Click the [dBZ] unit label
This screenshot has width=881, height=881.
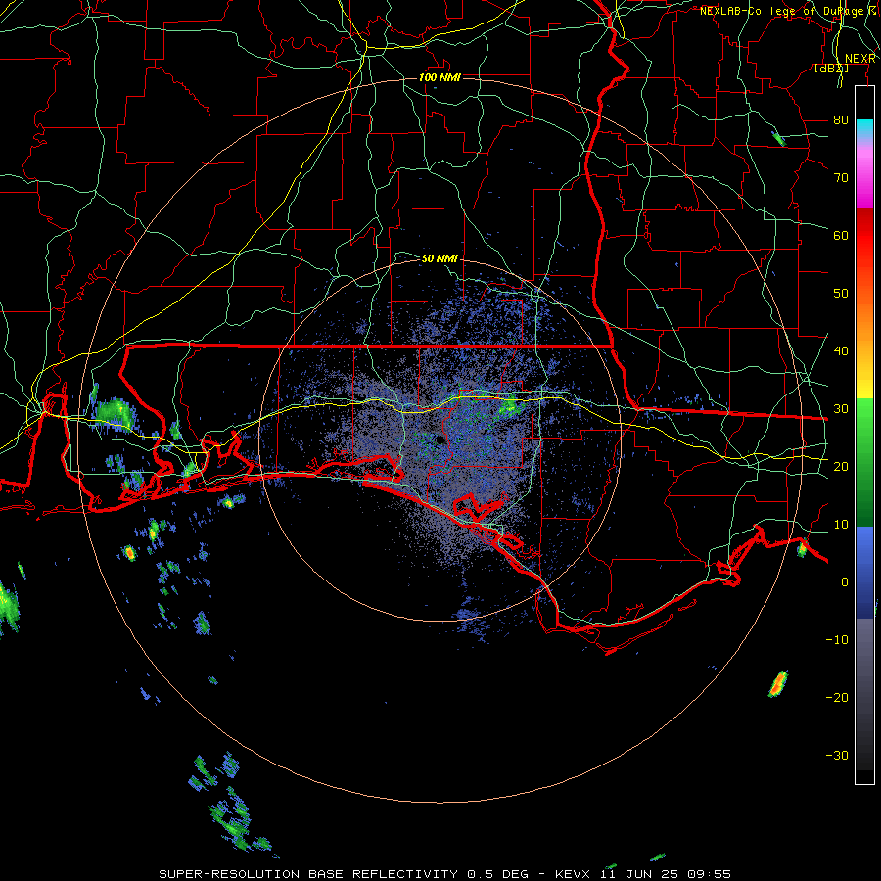[831, 68]
